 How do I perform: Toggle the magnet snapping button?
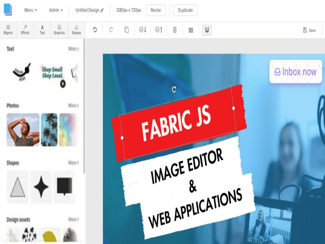click(x=207, y=30)
